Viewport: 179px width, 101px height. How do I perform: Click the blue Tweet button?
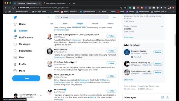point(26,78)
